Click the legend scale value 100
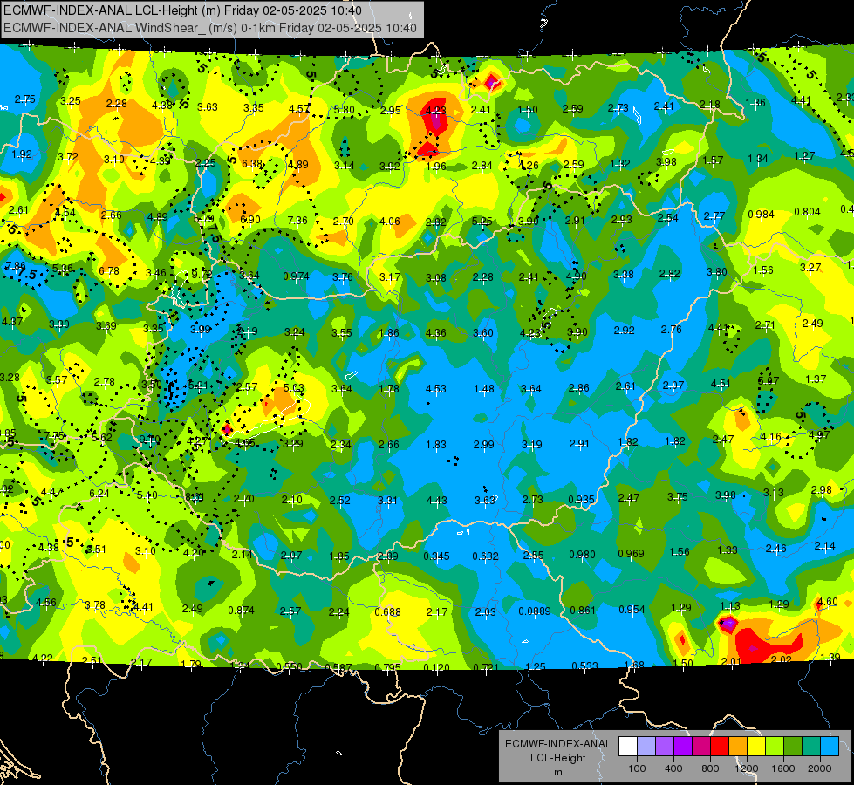Viewport: 854px width, 785px height. click(637, 768)
